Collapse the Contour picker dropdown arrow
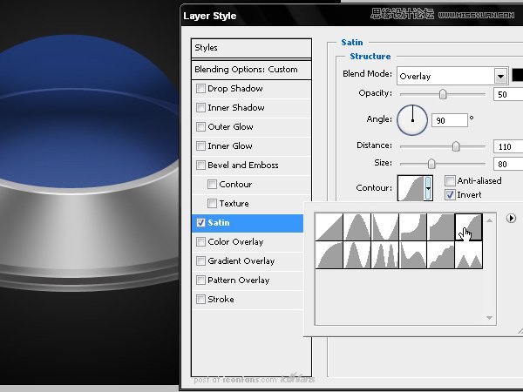This screenshot has width=523, height=392. pos(427,188)
